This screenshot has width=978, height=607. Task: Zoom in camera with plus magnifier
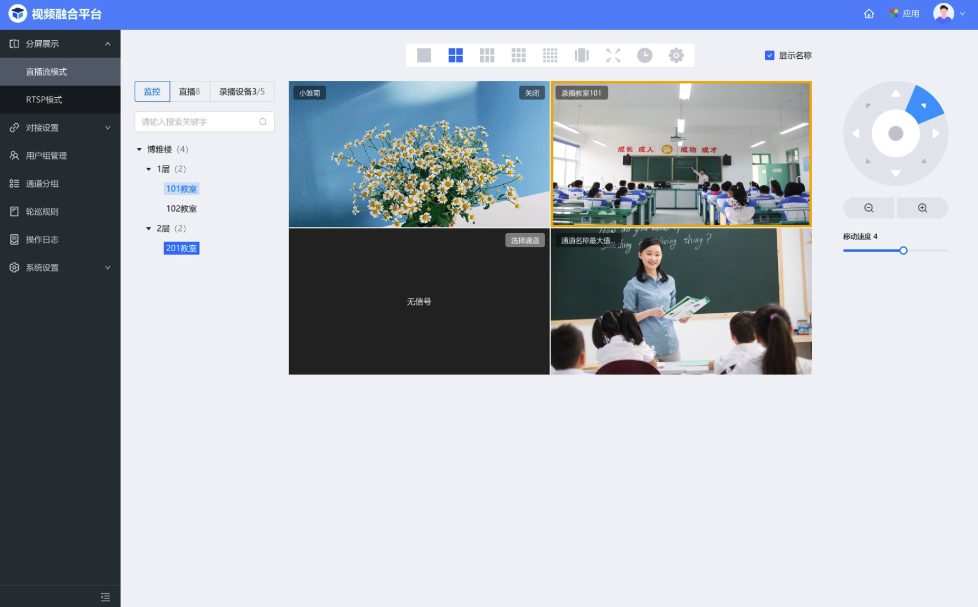(922, 208)
